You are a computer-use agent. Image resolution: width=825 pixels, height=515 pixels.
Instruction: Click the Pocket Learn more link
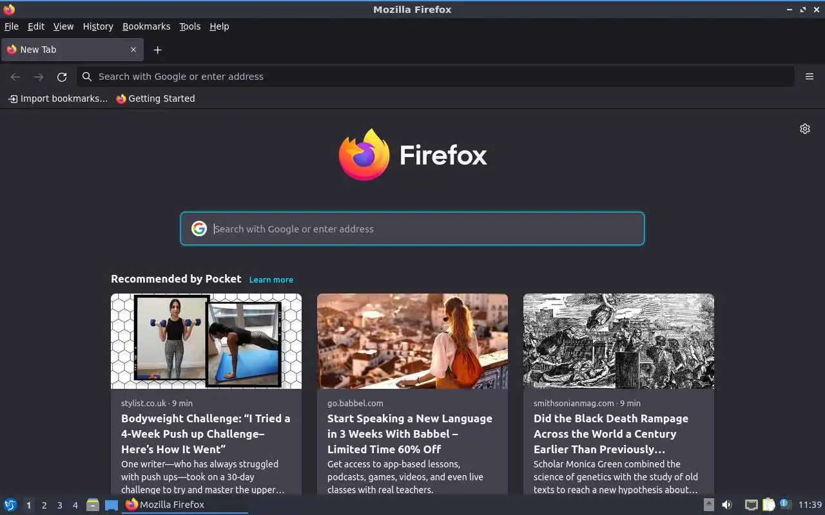coord(271,279)
